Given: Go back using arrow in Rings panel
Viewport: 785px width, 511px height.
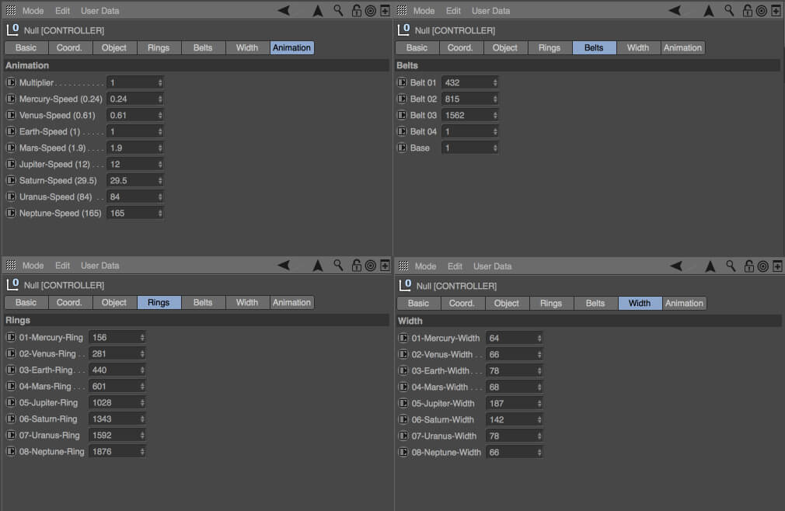Looking at the screenshot, I should click(x=284, y=266).
